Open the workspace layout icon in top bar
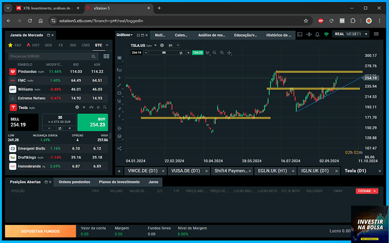Image resolution: width=389 pixels, height=243 pixels. point(300,34)
